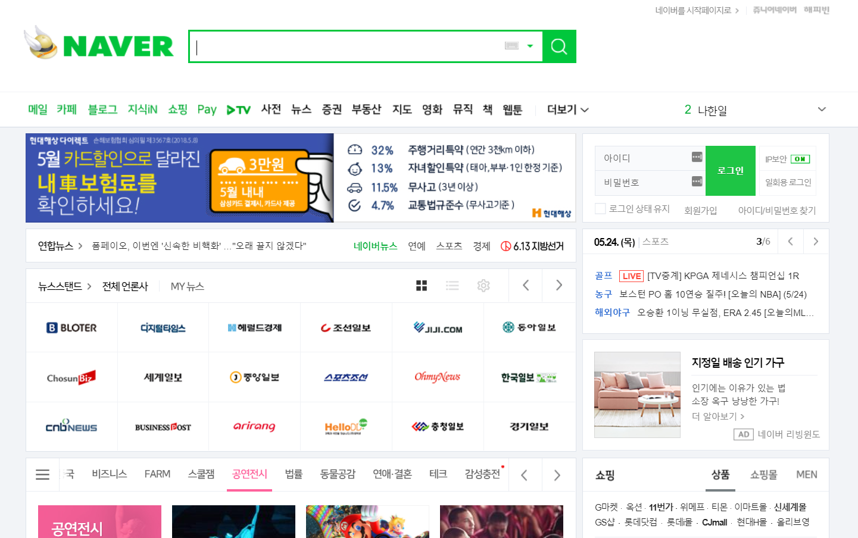The width and height of the screenshot is (858, 538).
Task: Open the 회원가입 sign-up link
Action: coord(700,210)
